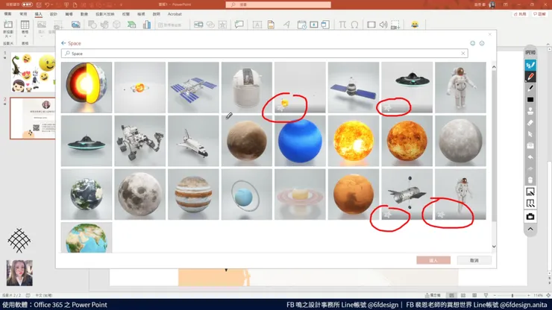Screen dimensions: 552x310
Task: Select the IPEVO stamp tool
Action: pos(530,111)
